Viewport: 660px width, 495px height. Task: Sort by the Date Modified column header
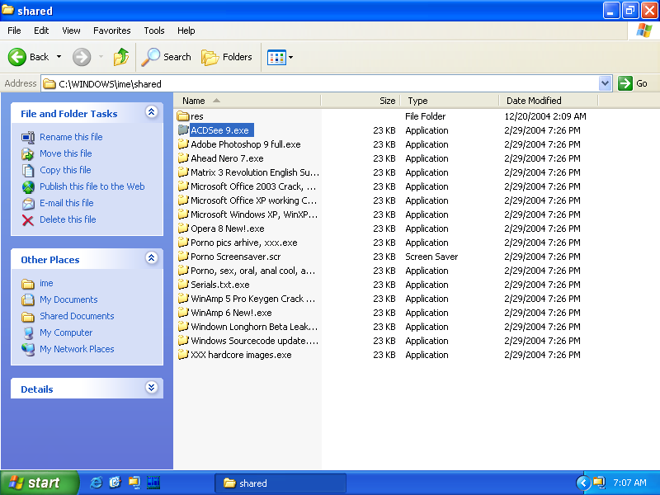(x=548, y=101)
